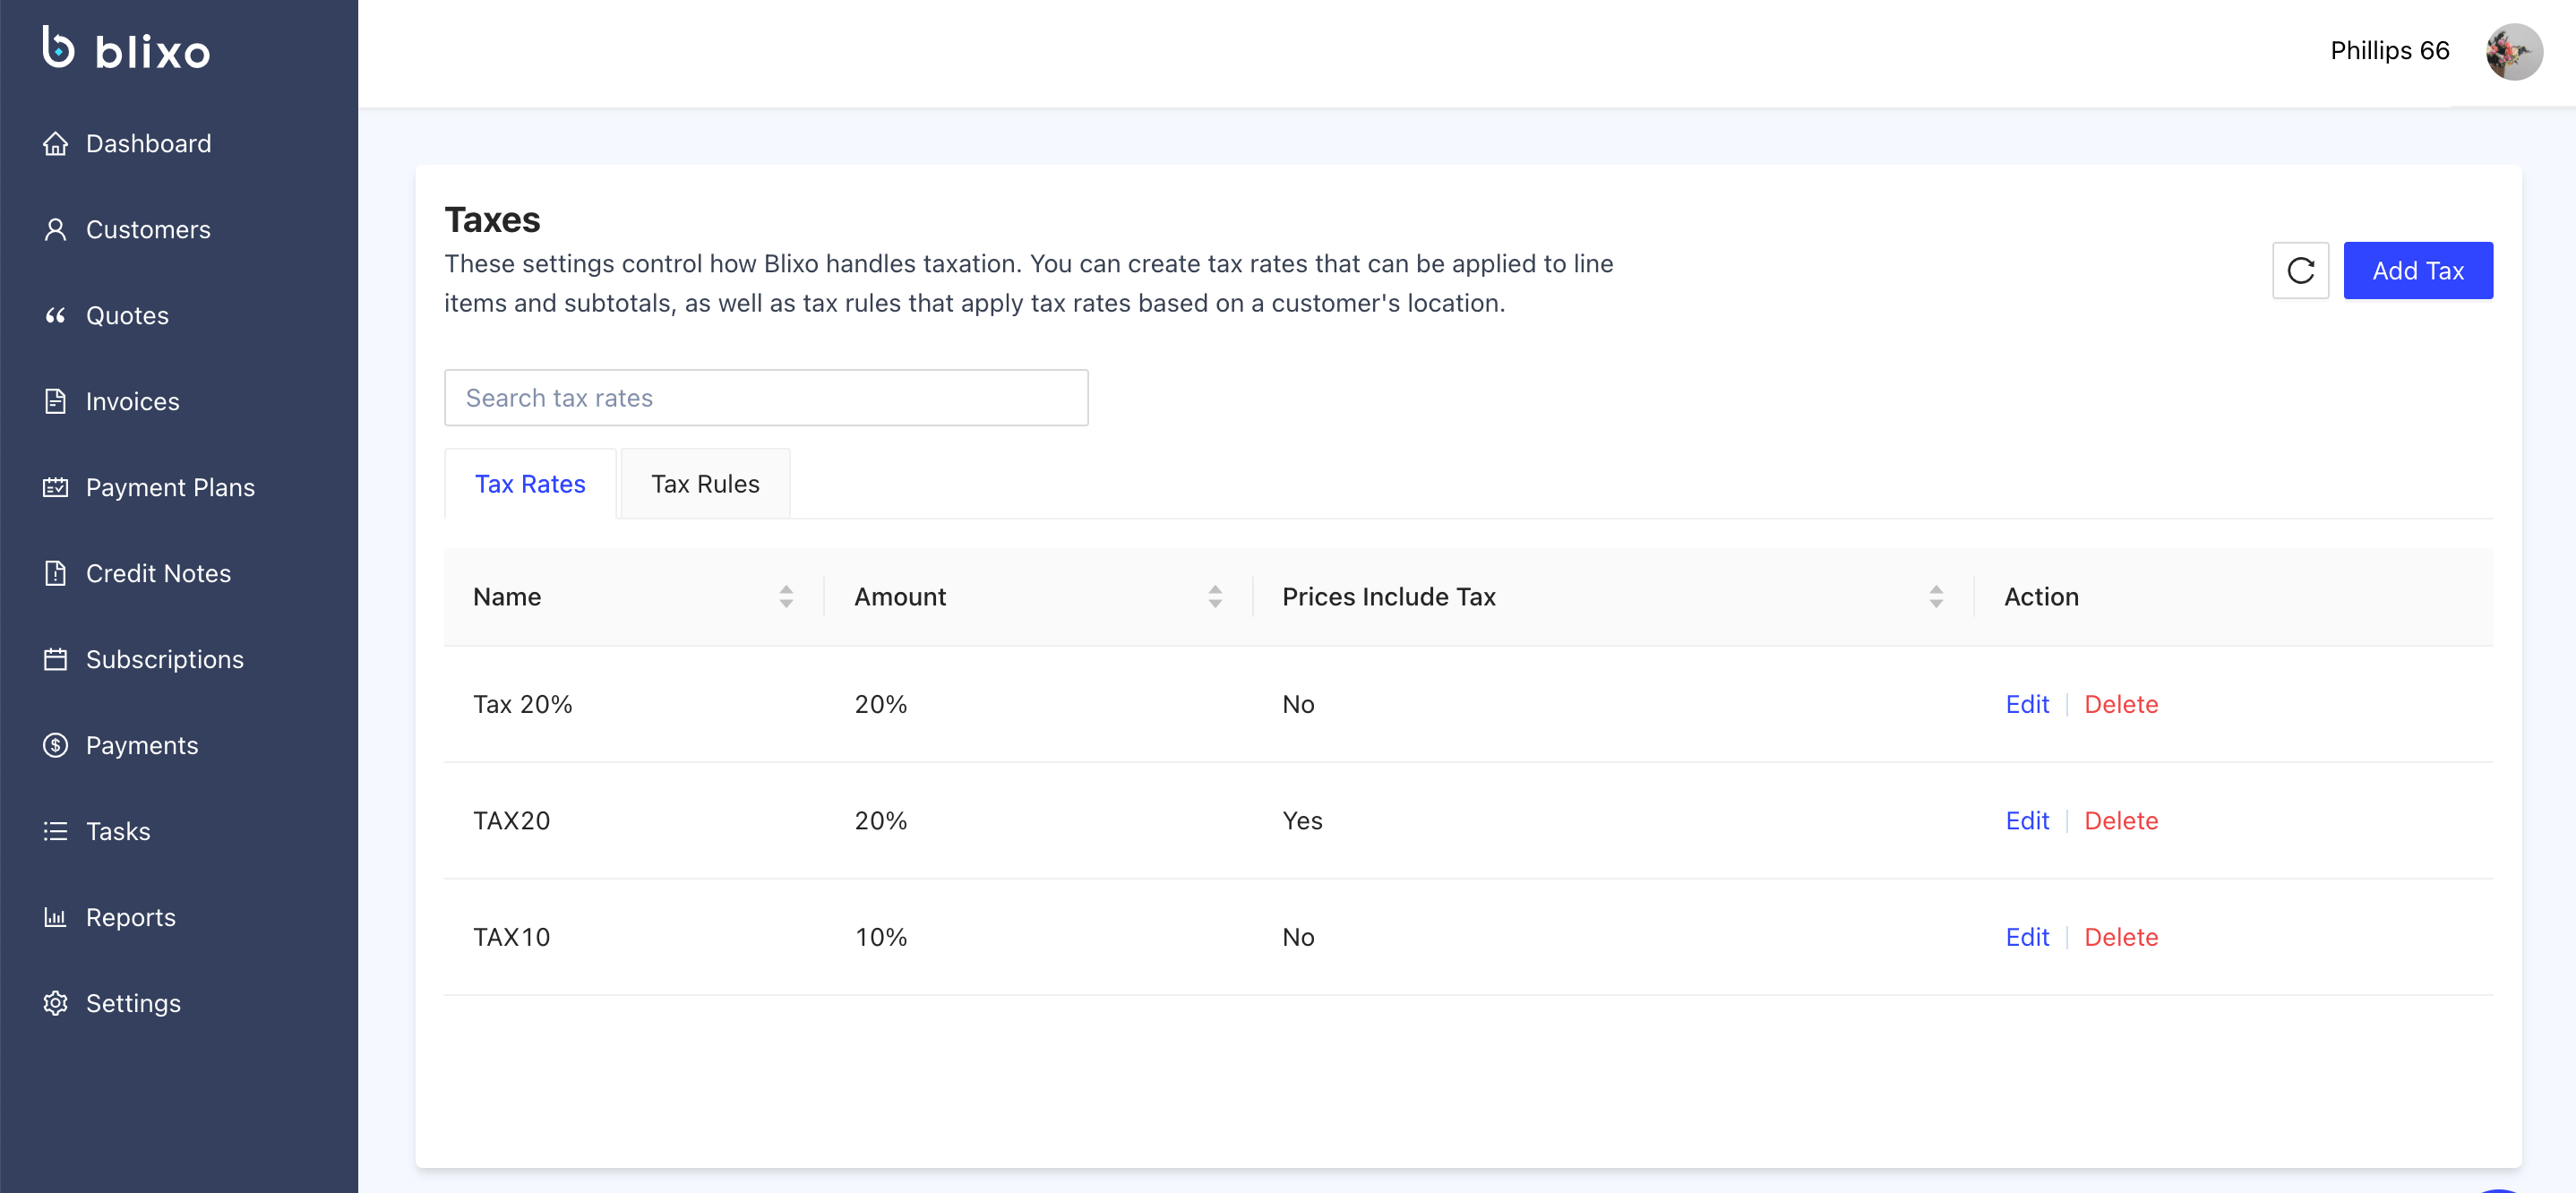2576x1193 pixels.
Task: Click the Dashboard home icon
Action: click(55, 144)
